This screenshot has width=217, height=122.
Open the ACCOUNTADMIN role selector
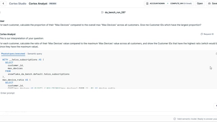[x=155, y=3]
